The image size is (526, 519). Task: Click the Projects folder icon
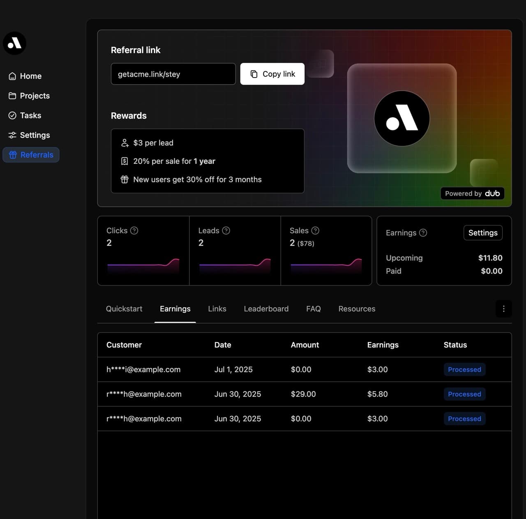[12, 96]
